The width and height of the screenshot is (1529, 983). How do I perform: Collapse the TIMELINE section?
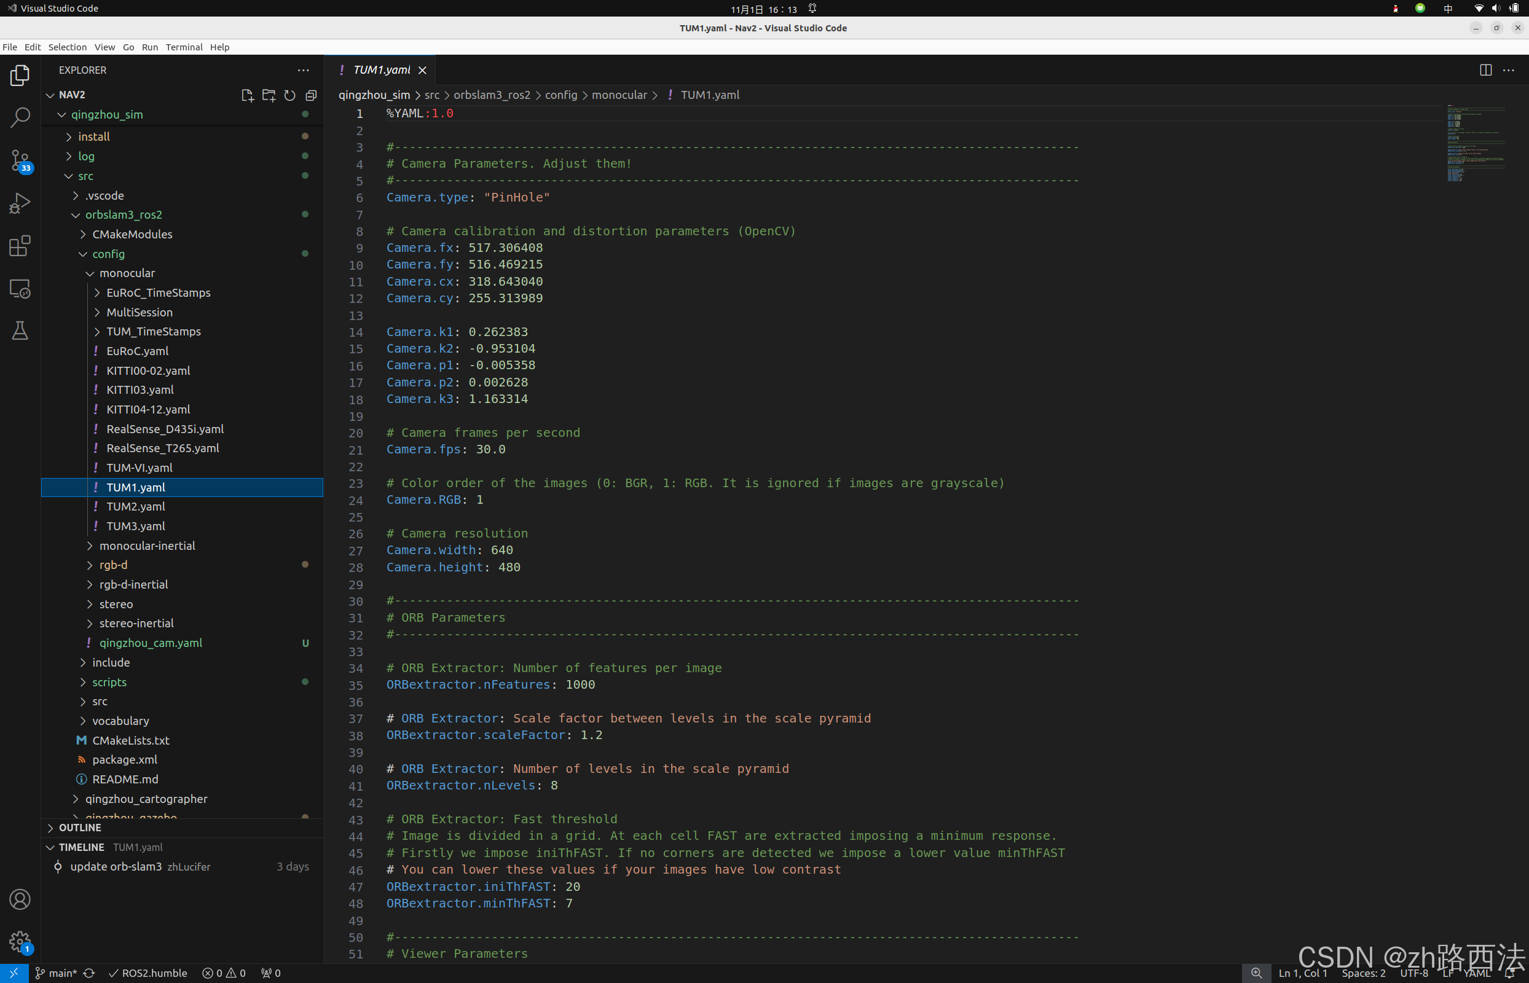click(81, 847)
